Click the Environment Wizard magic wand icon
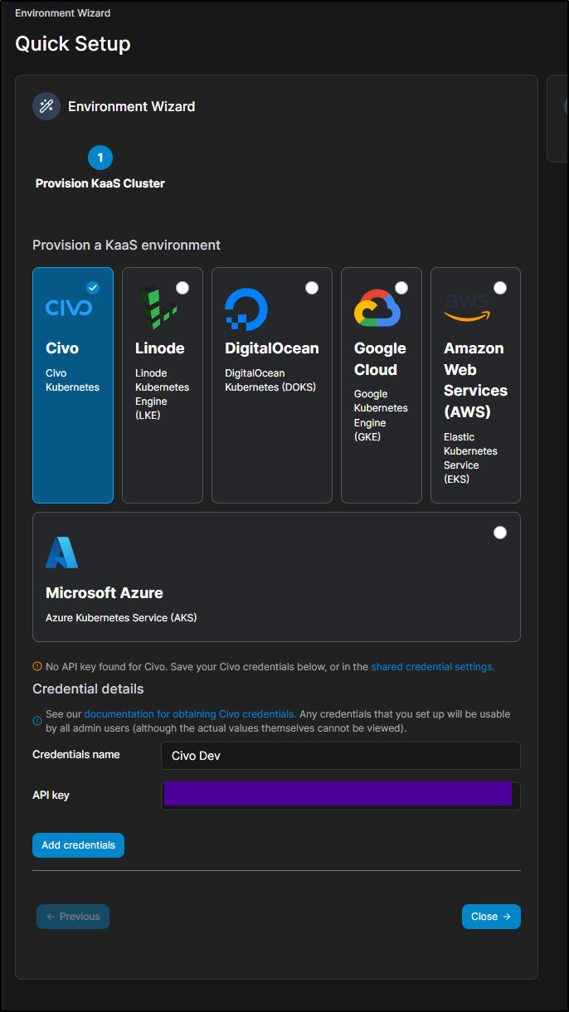 tap(46, 106)
